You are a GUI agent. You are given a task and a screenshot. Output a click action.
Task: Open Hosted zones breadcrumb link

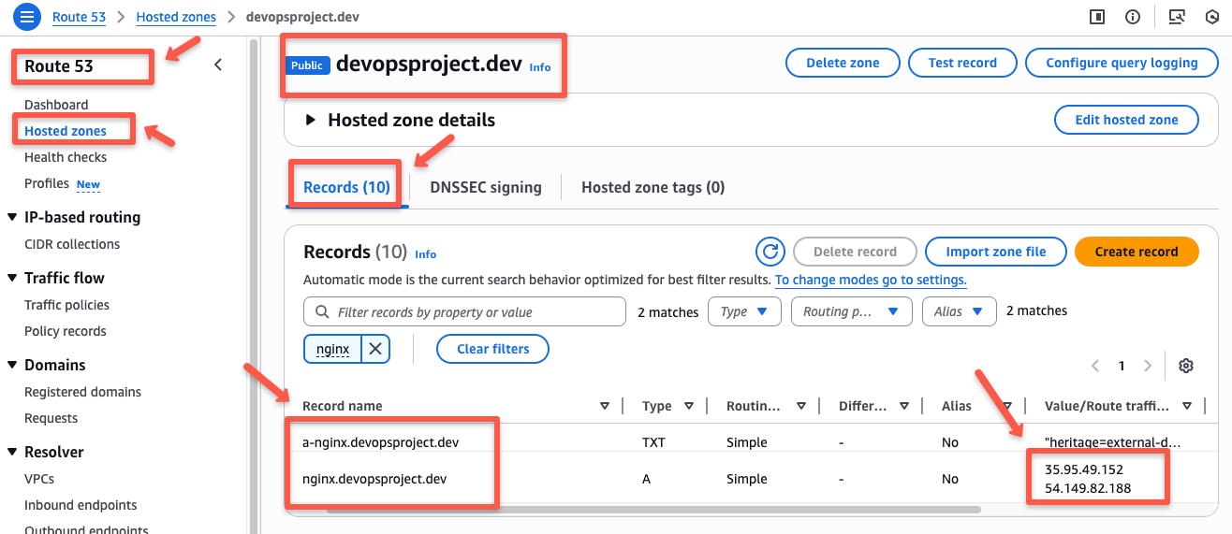176,17
